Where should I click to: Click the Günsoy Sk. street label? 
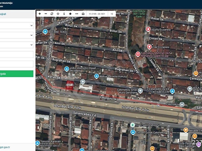coord(111,130)
